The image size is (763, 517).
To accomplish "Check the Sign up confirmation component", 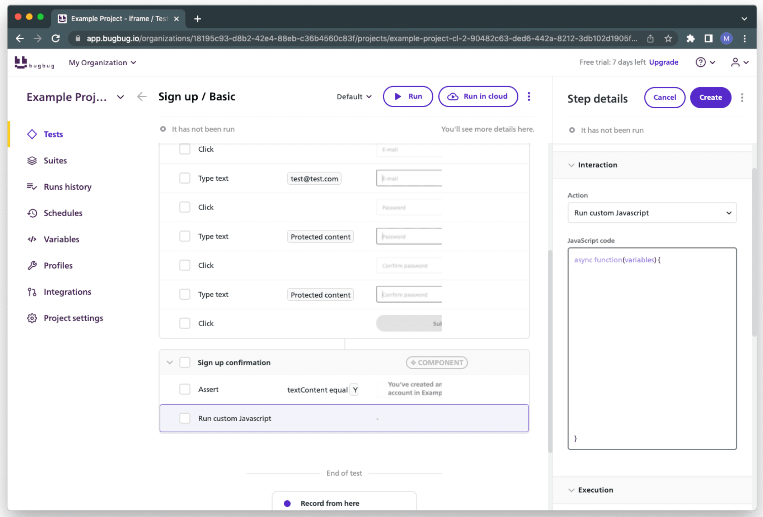I will tap(185, 363).
